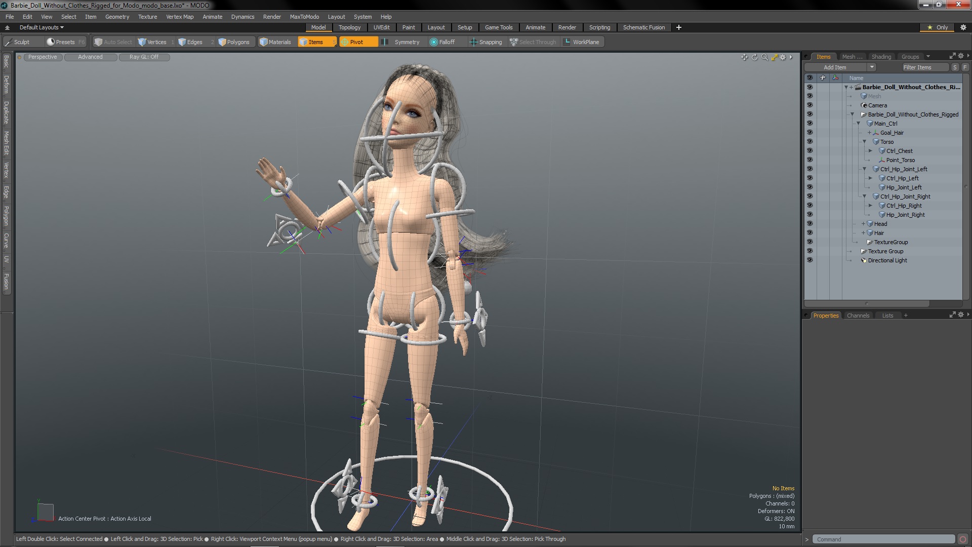Switch to the Schematic Fusion tab

tap(643, 27)
